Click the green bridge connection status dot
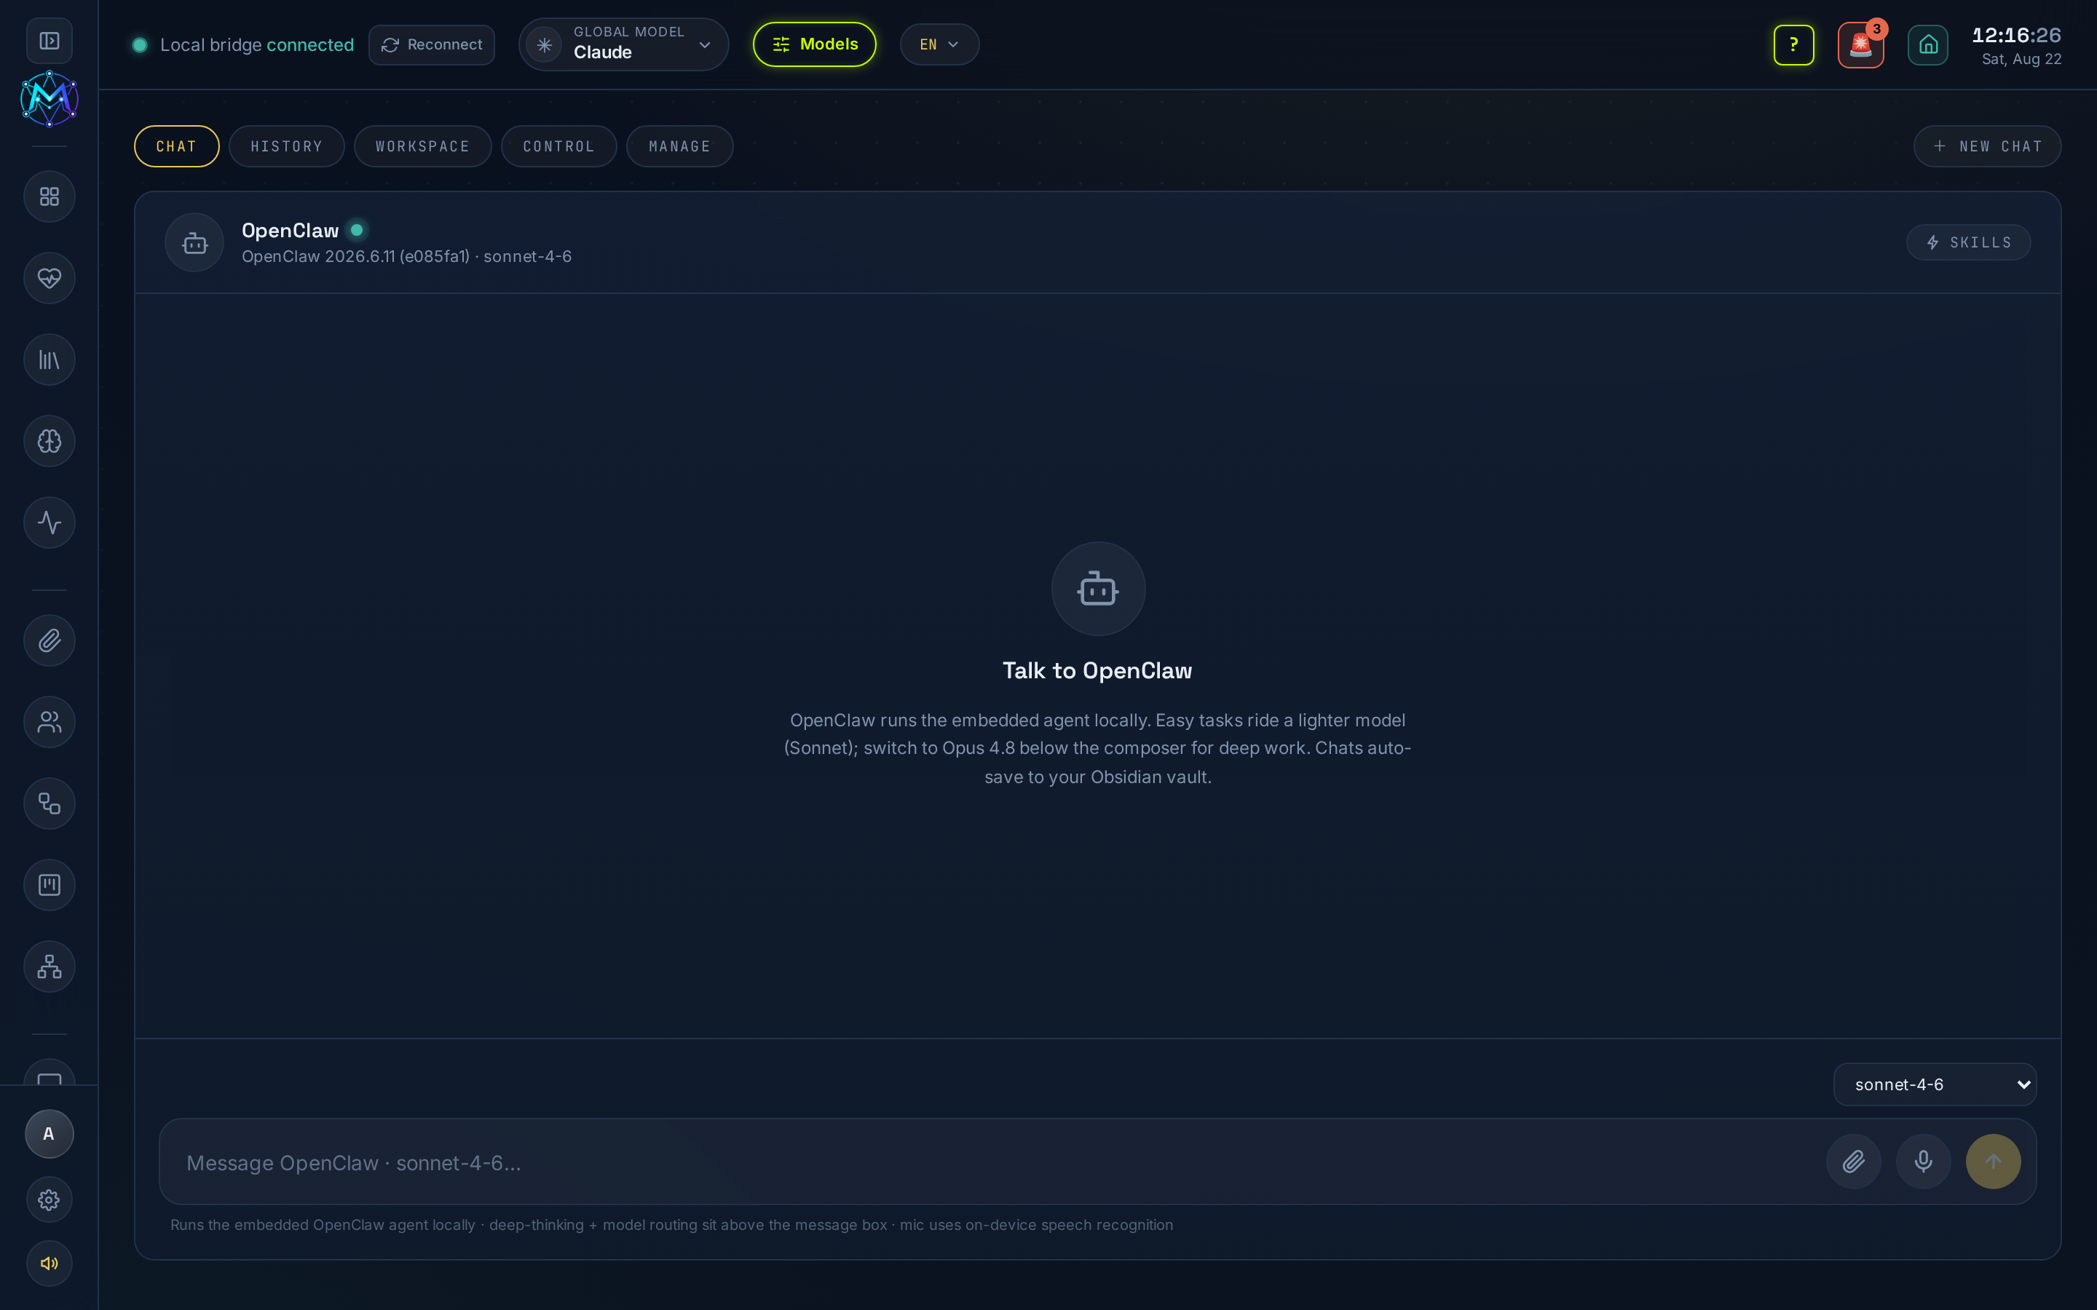 (140, 45)
